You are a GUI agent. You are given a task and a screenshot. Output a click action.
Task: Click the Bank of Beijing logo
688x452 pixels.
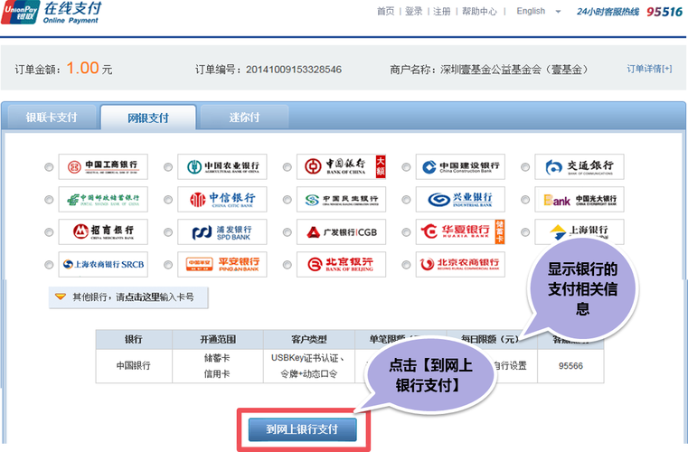342,264
